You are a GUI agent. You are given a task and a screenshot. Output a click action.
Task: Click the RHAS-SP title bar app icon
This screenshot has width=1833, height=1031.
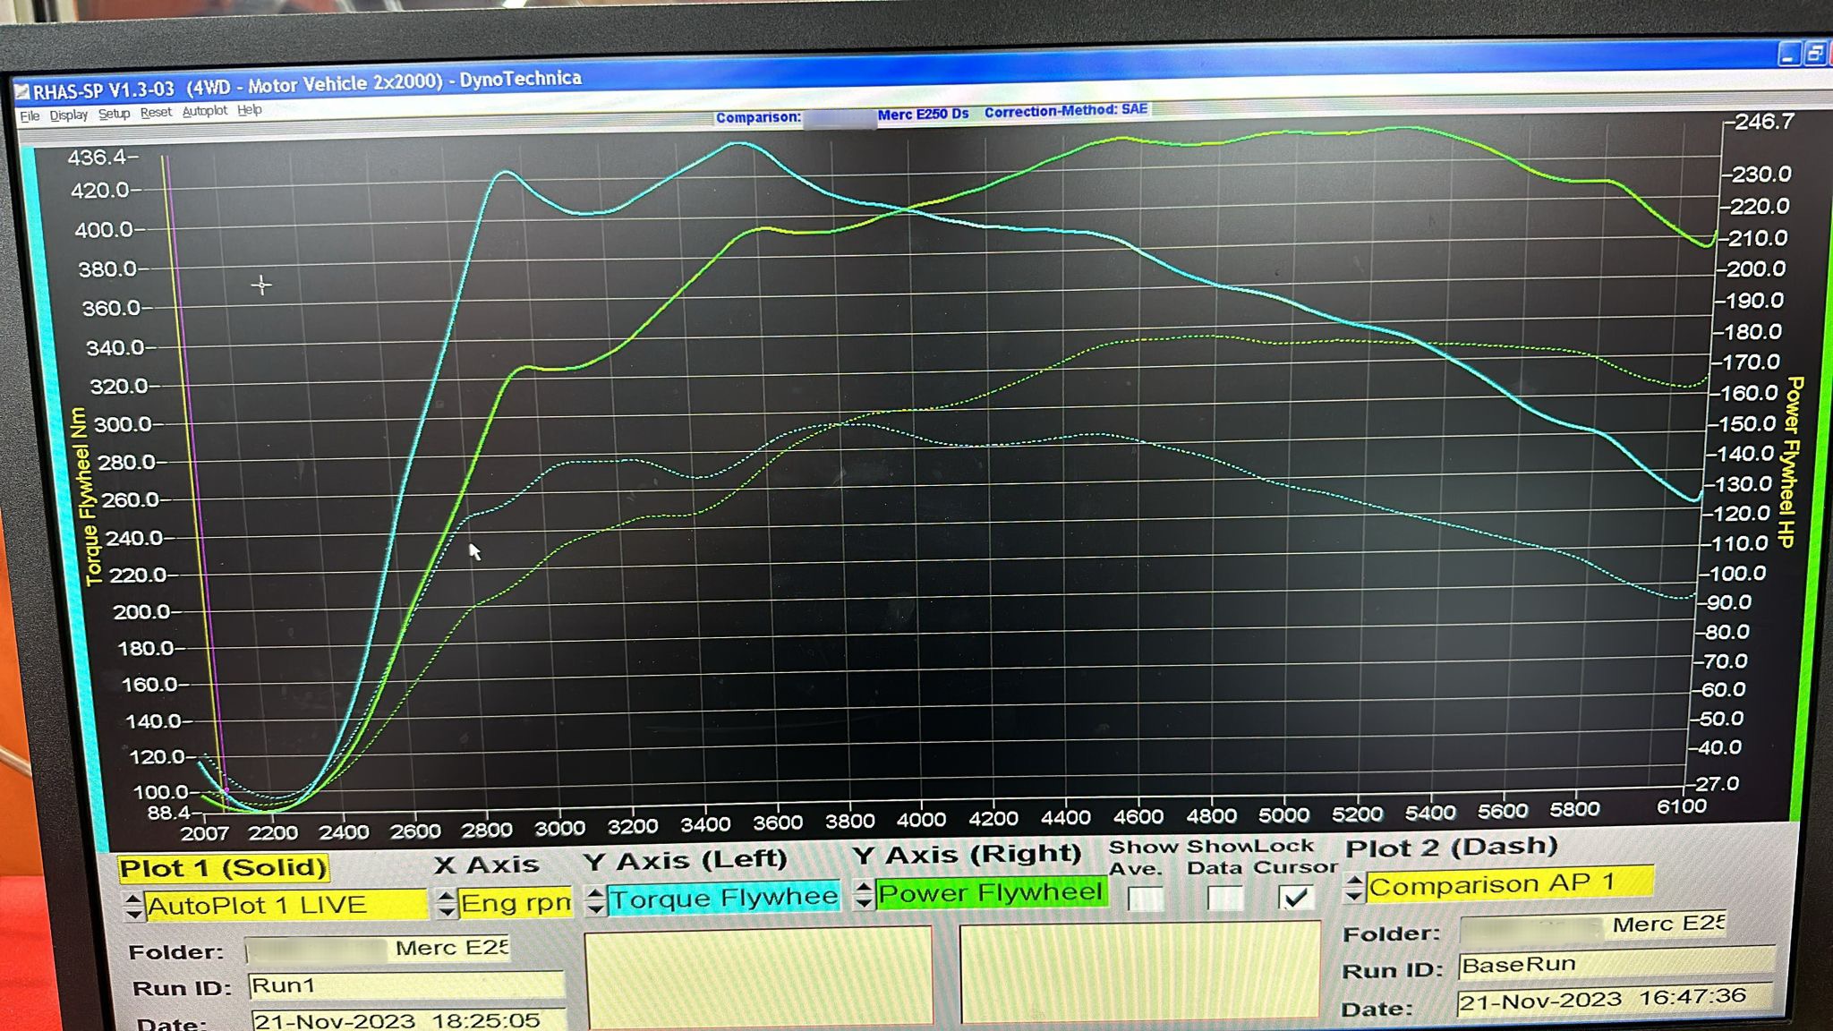click(22, 92)
